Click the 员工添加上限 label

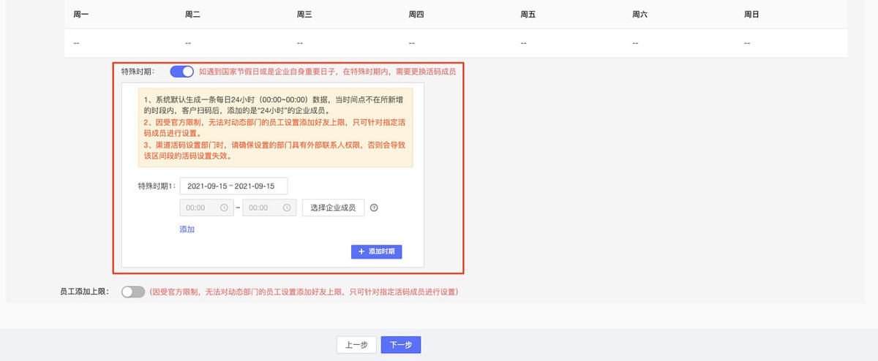[x=84, y=292]
